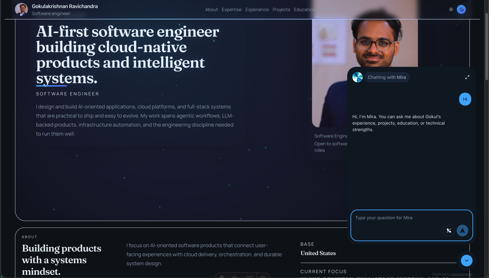
Task: Click the Mira assistant avatar icon
Action: pyautogui.click(x=358, y=77)
